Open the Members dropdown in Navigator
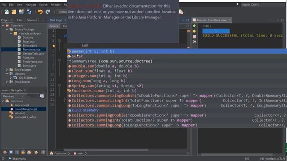 13,96
